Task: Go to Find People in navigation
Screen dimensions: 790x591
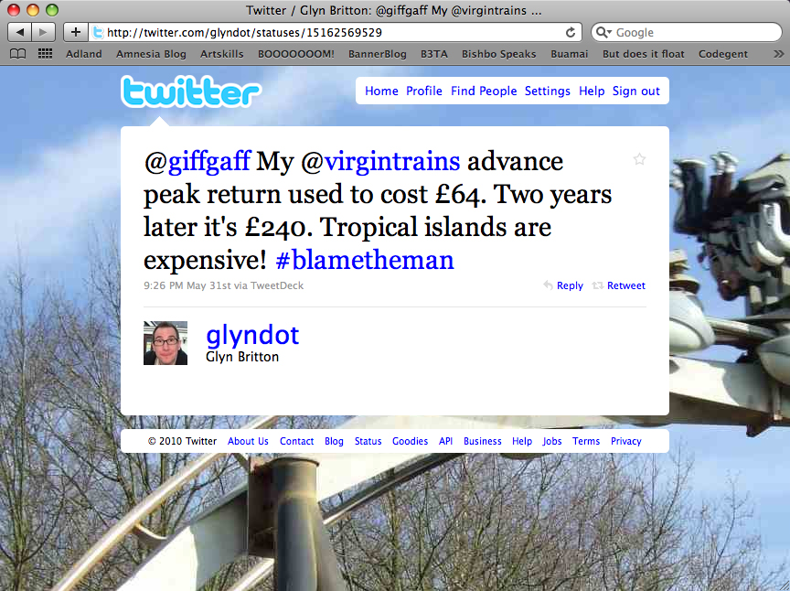Action: (484, 91)
